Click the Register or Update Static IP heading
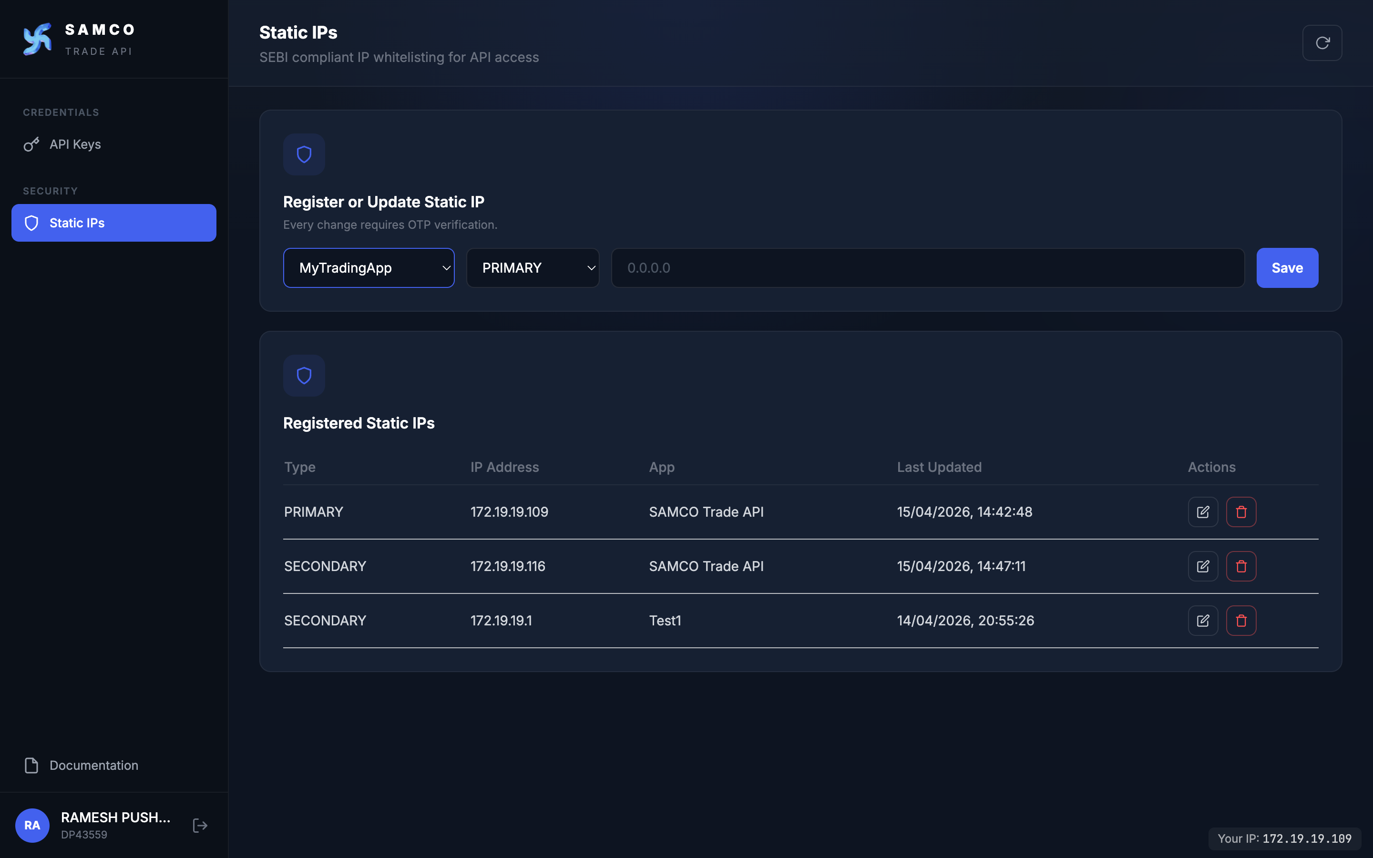The height and width of the screenshot is (858, 1373). (x=383, y=202)
